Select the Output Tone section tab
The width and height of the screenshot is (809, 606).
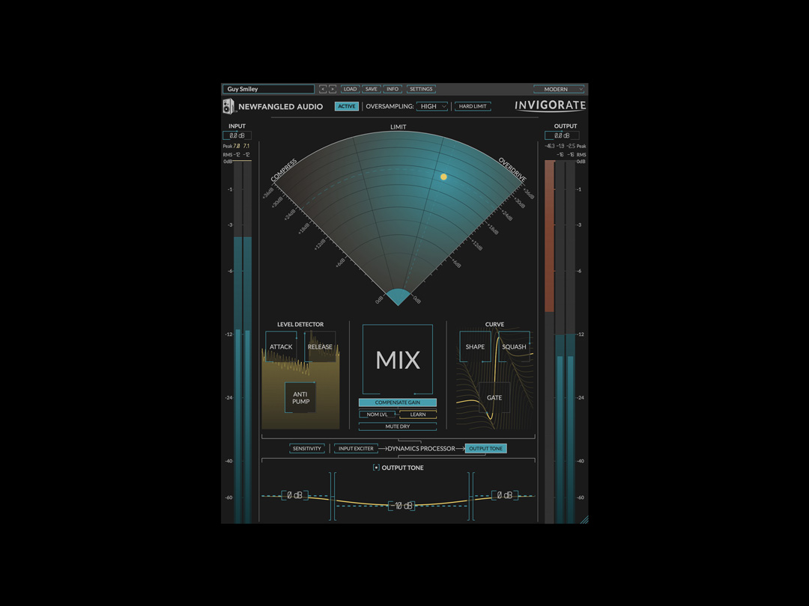pos(485,448)
